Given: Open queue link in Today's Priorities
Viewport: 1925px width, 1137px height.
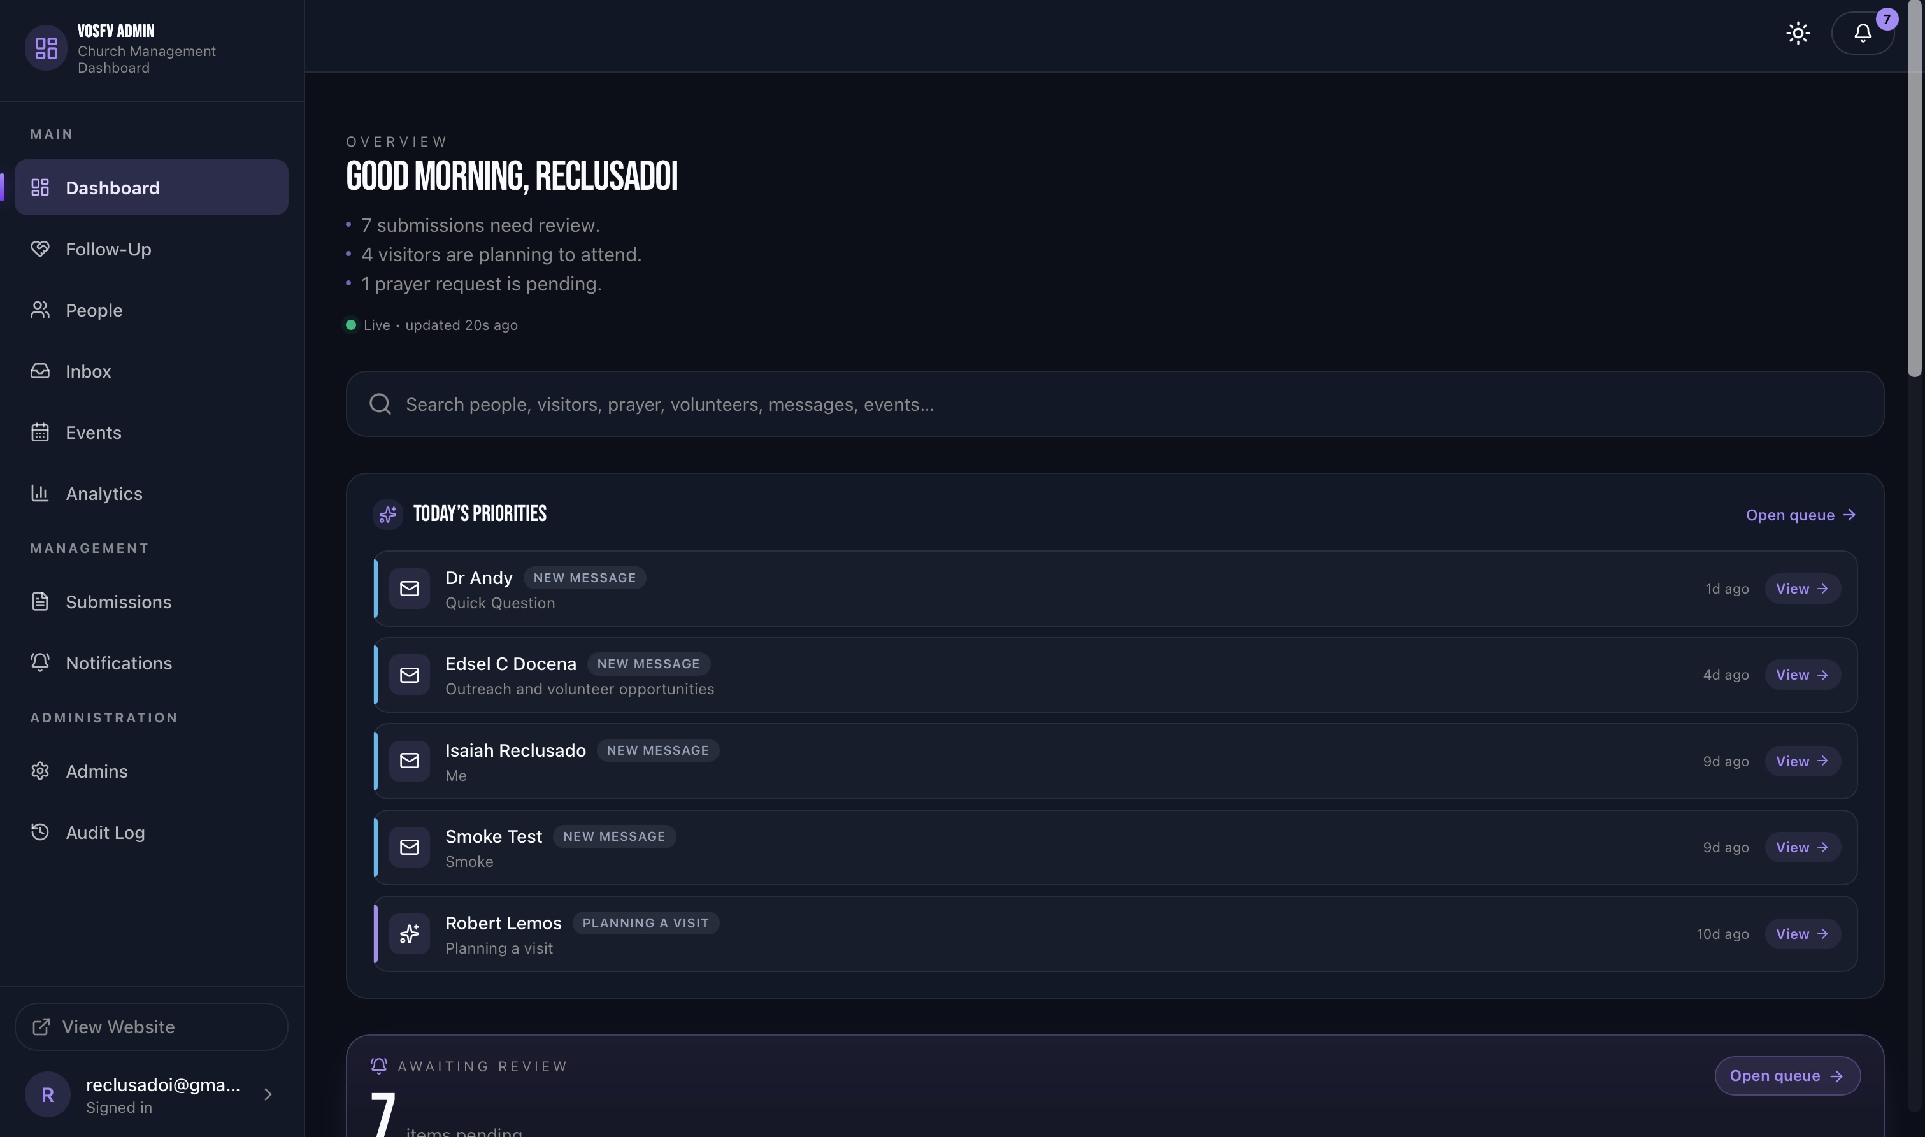Looking at the screenshot, I should (1800, 515).
